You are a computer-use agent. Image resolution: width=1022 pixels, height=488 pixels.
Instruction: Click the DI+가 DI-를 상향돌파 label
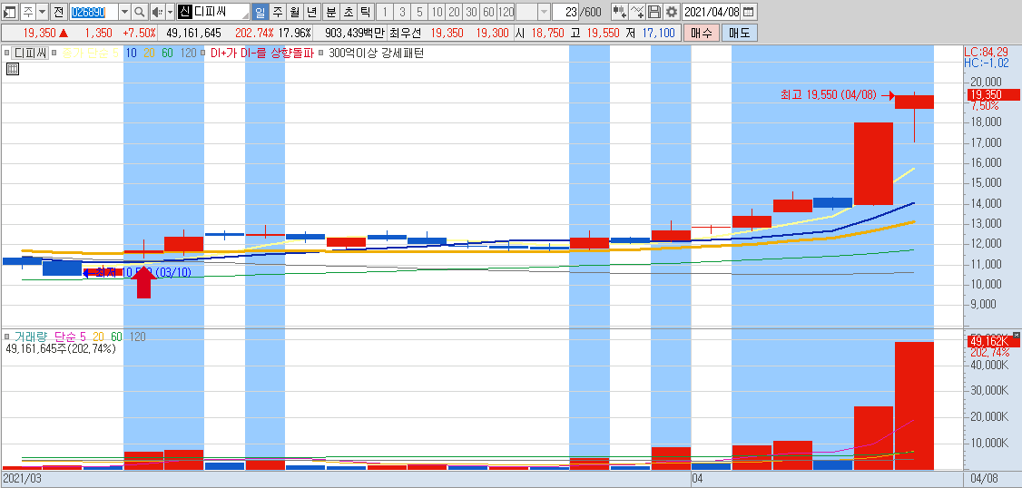coord(262,54)
